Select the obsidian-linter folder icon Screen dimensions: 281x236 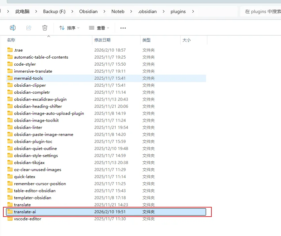tap(10, 127)
